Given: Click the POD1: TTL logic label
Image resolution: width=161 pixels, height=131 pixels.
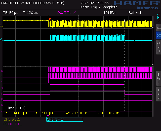Looking at the screenshot, I should click(13, 124).
